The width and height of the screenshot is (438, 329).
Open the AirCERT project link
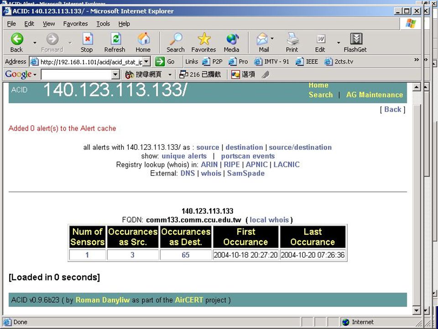[189, 300]
